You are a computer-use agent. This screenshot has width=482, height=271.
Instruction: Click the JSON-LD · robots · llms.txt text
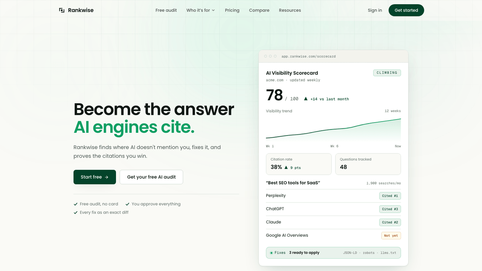[370, 253]
